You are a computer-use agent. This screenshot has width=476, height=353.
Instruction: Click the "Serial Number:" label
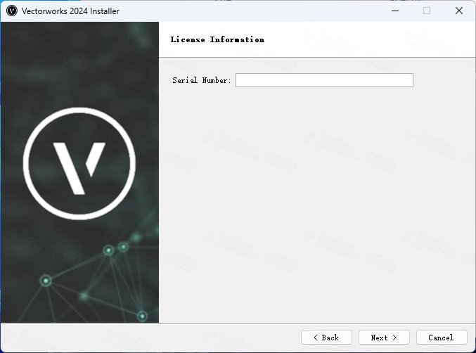click(201, 81)
